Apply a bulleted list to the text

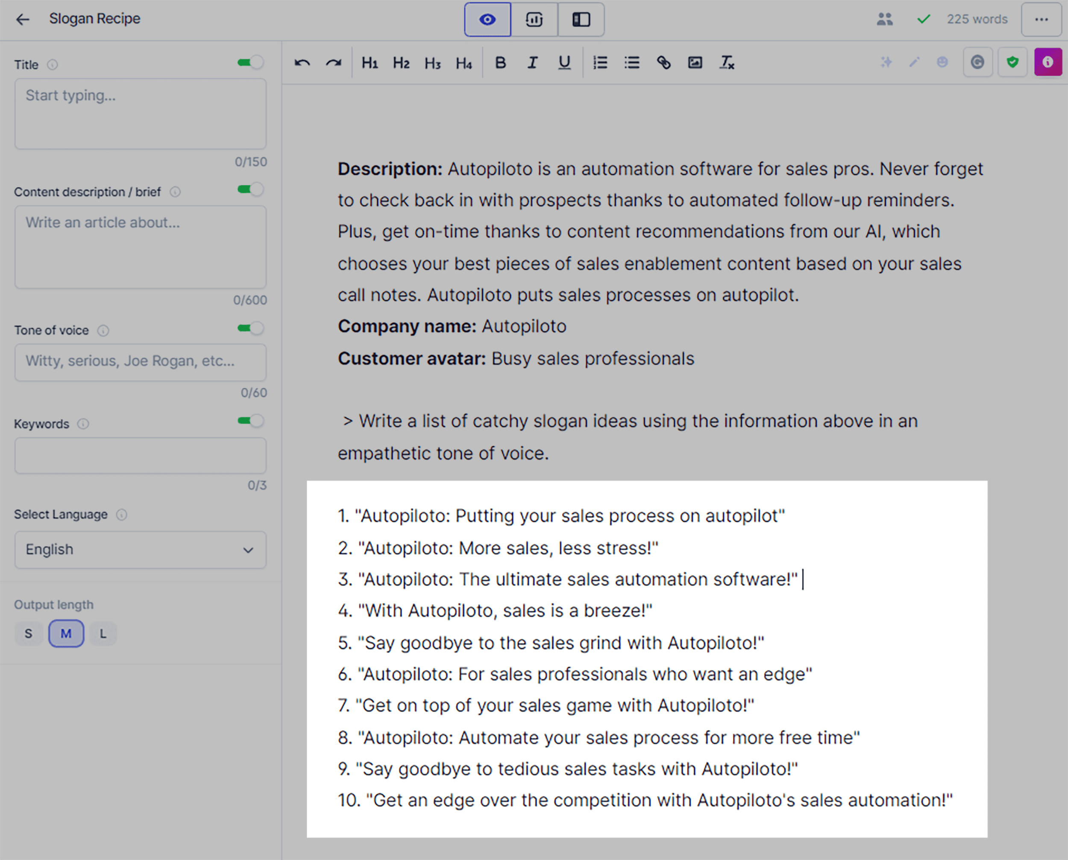[631, 62]
